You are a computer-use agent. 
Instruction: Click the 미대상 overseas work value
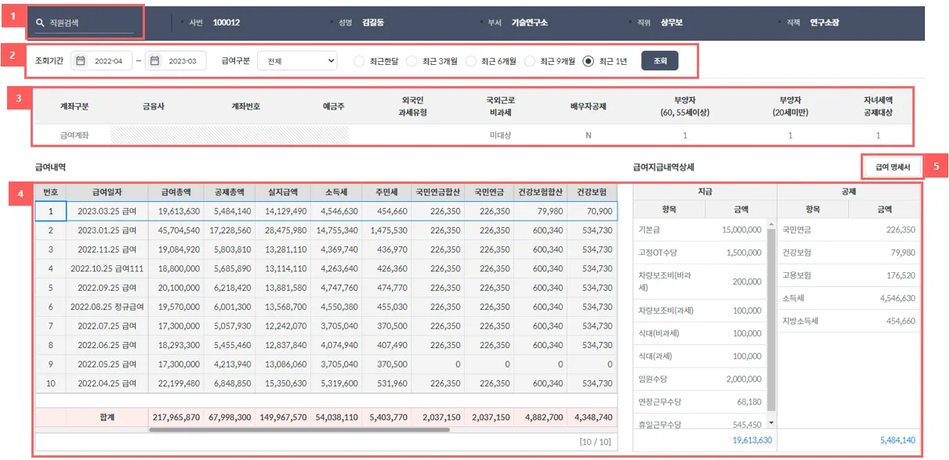[x=500, y=135]
